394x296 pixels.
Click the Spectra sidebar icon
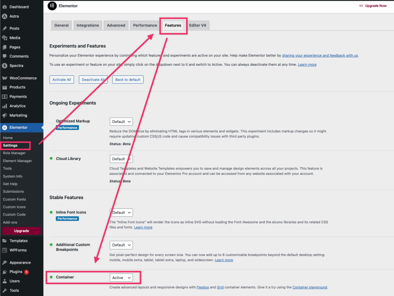point(5,66)
